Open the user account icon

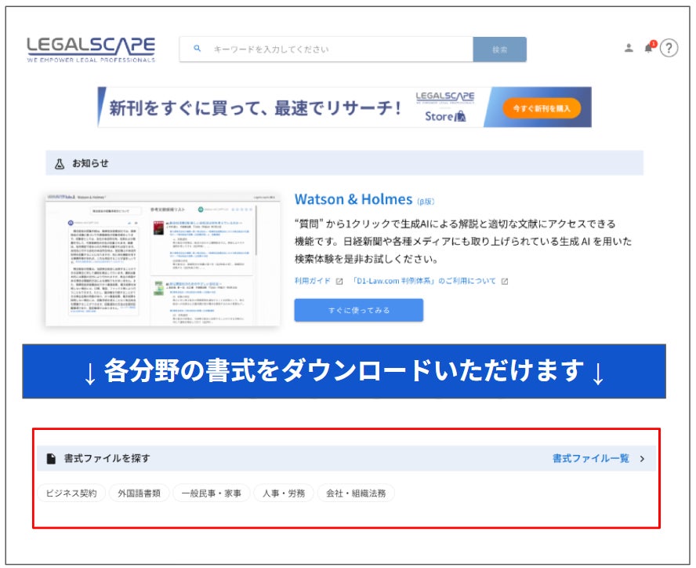pyautogui.click(x=629, y=48)
